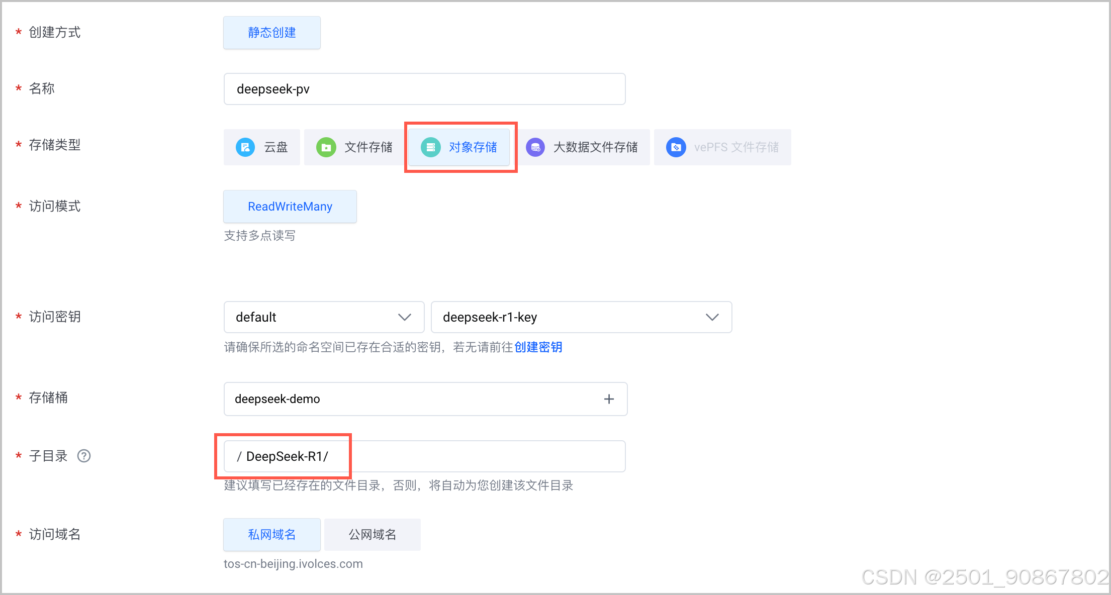The height and width of the screenshot is (595, 1111).
Task: Click the plus icon in bucket field
Action: click(609, 399)
